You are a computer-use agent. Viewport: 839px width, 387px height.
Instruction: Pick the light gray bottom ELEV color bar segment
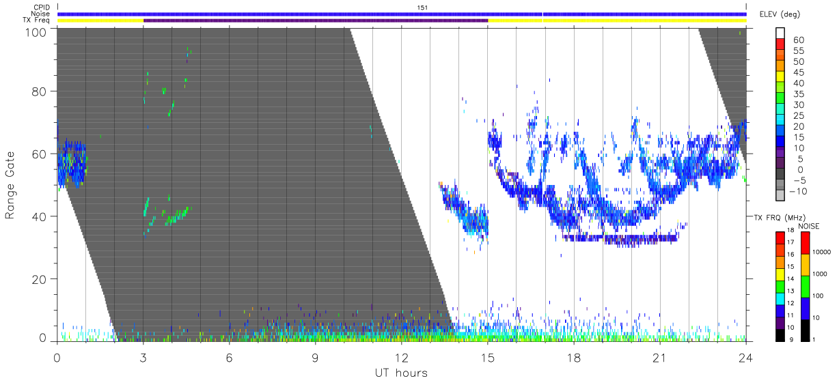781,195
